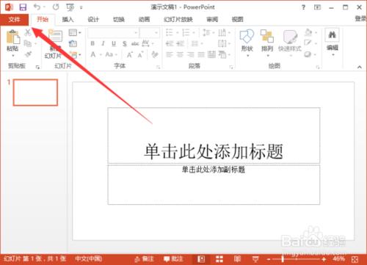
Task: Click the 粘贴 (Paste) clipboard icon
Action: pyautogui.click(x=13, y=37)
